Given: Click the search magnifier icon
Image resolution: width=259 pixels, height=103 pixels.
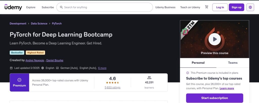Looking at the screenshot, I should pos(61,7).
